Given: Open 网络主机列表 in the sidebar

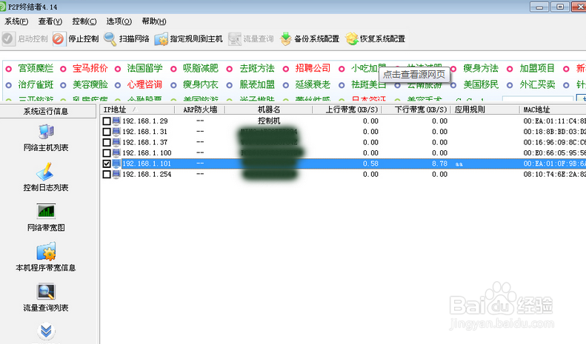Looking at the screenshot, I should point(46,138).
